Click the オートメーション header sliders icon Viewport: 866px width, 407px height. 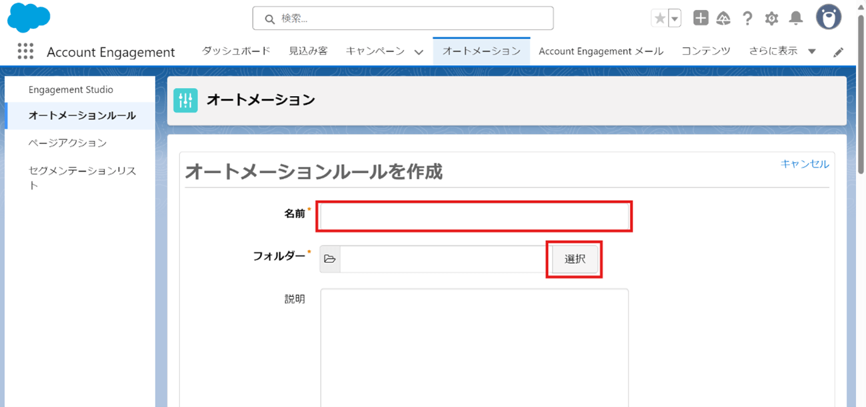click(x=185, y=100)
